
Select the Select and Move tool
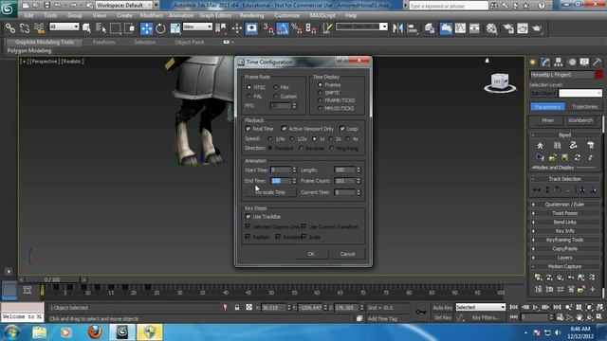pos(146,28)
